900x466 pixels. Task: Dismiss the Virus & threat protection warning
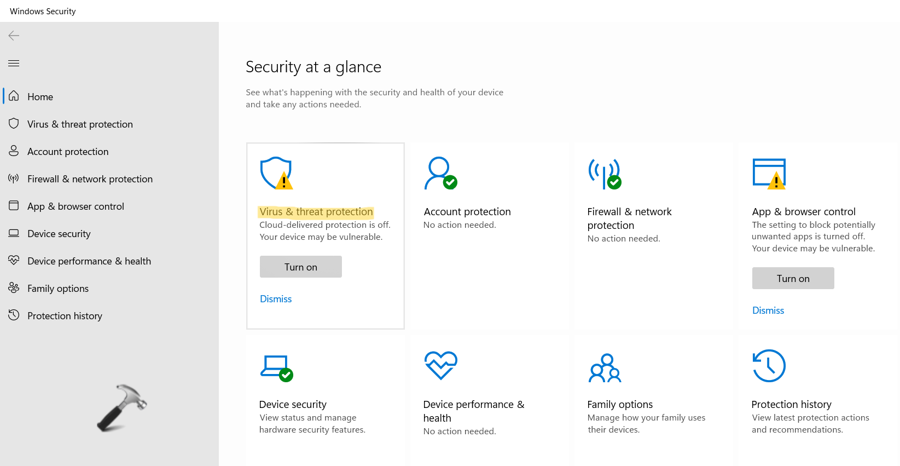(276, 299)
